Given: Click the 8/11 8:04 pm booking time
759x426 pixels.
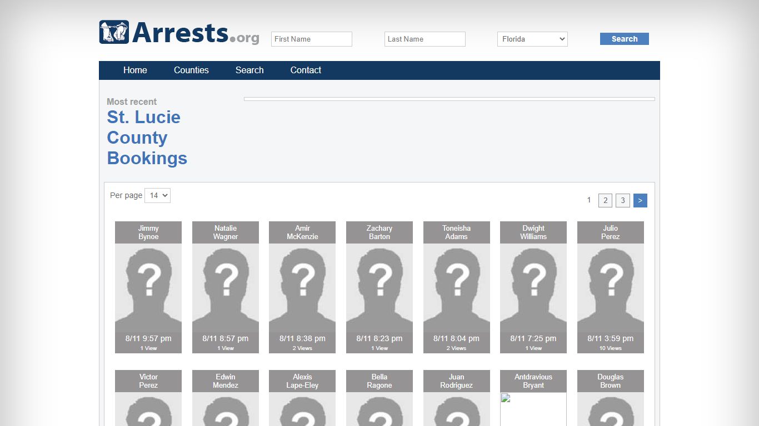Looking at the screenshot, I should click(x=457, y=338).
